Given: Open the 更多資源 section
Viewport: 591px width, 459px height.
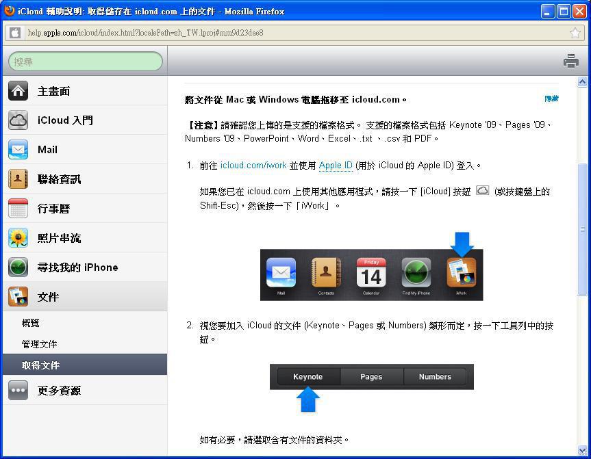Looking at the screenshot, I should point(85,390).
